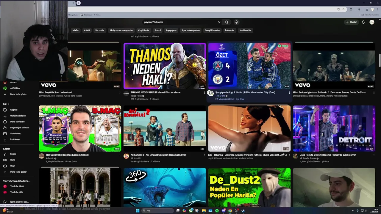Select the ASMR filter chip

pos(87,30)
